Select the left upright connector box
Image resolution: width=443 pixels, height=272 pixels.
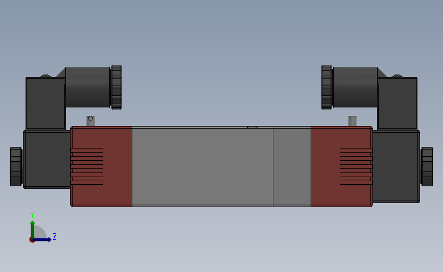(45, 103)
